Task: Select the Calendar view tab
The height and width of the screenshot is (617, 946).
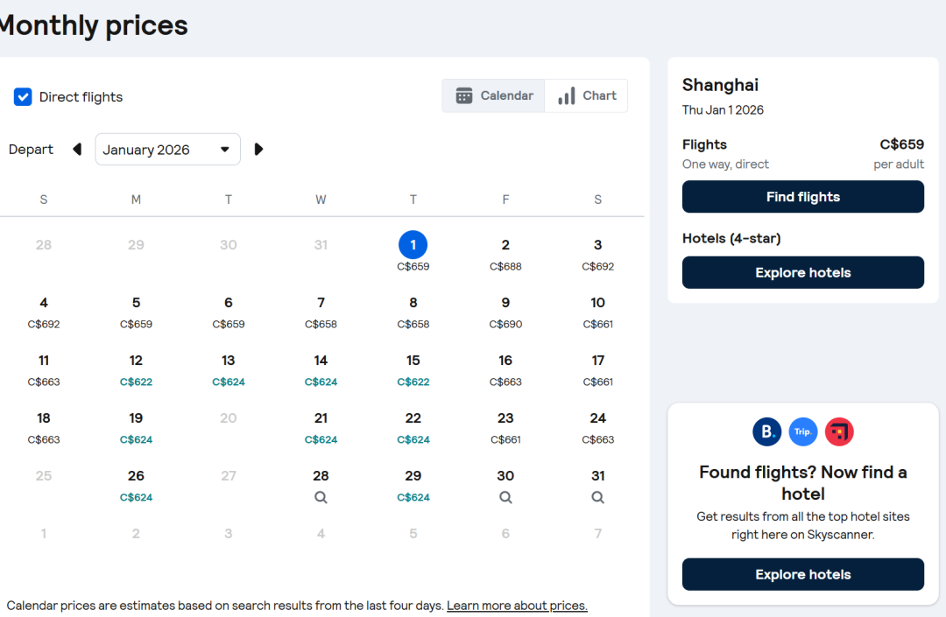Action: [x=494, y=96]
